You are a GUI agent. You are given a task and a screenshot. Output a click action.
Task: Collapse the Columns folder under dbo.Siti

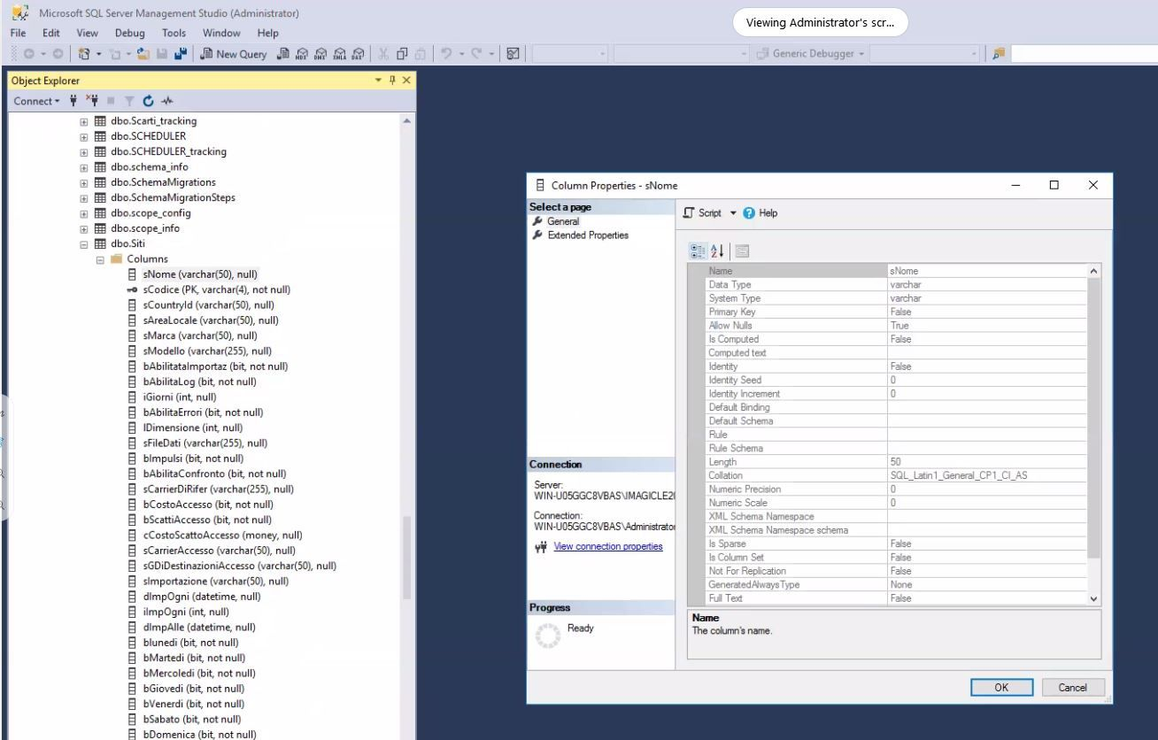[x=100, y=259]
